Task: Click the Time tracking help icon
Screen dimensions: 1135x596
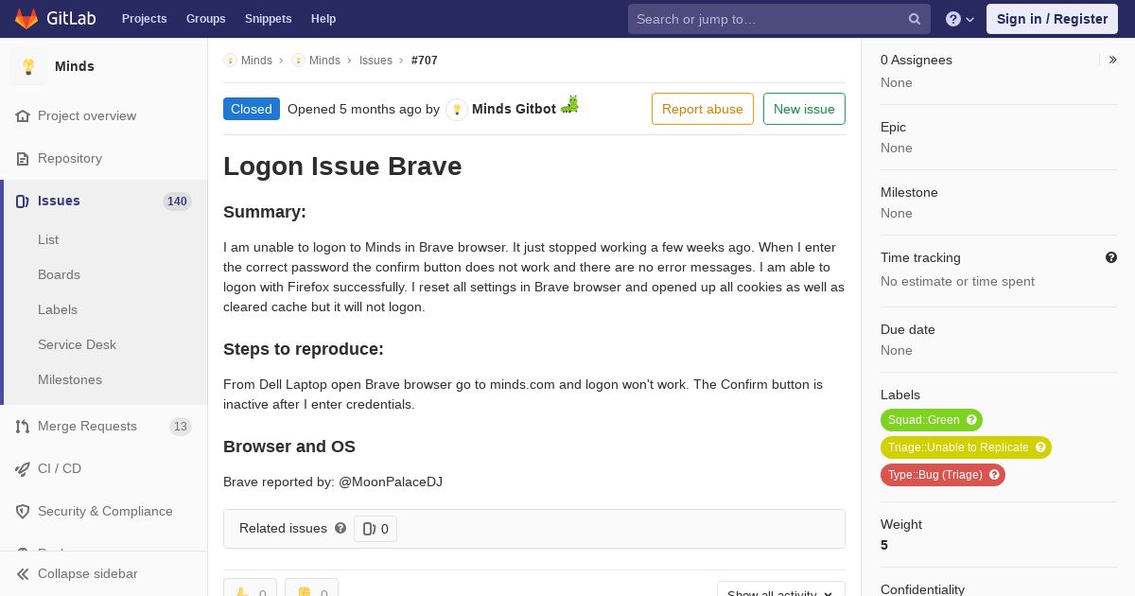Action: 1111,257
